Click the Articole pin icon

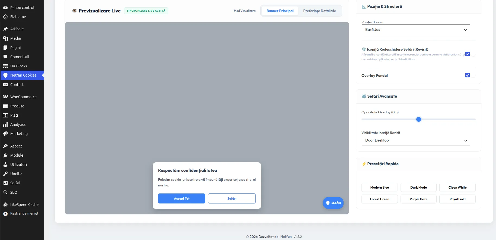(5, 29)
